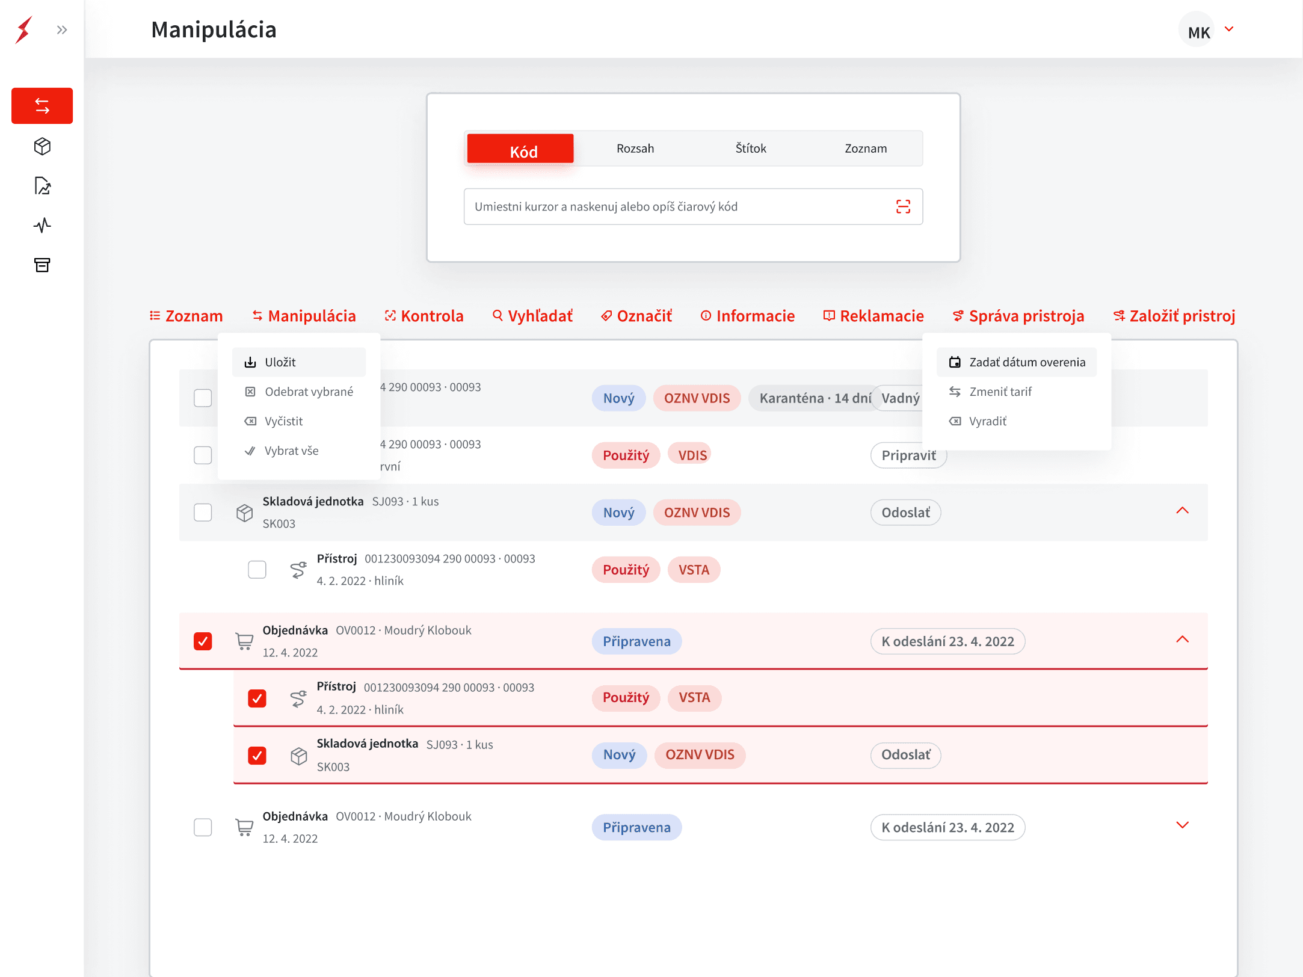This screenshot has height=977, width=1303.
Task: Select the red transfer arrows sidebar icon
Action: click(x=42, y=106)
